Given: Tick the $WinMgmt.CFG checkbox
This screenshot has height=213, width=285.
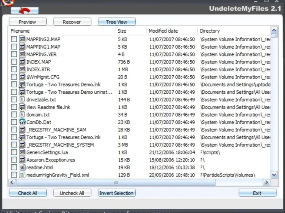Looking at the screenshot, I should (x=14, y=77).
